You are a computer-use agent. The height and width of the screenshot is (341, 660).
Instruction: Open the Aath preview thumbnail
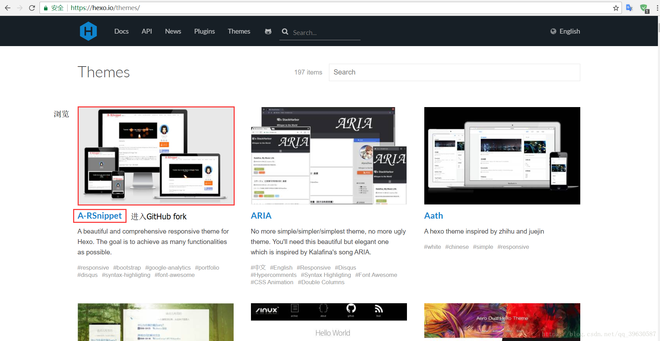tap(502, 156)
